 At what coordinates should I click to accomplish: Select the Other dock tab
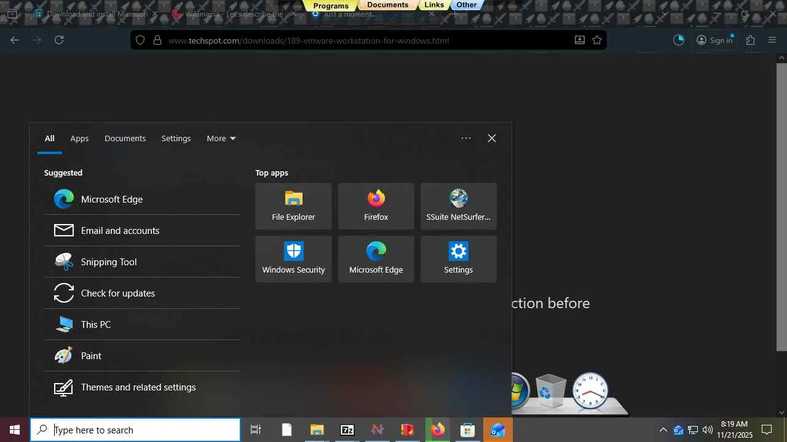click(467, 5)
